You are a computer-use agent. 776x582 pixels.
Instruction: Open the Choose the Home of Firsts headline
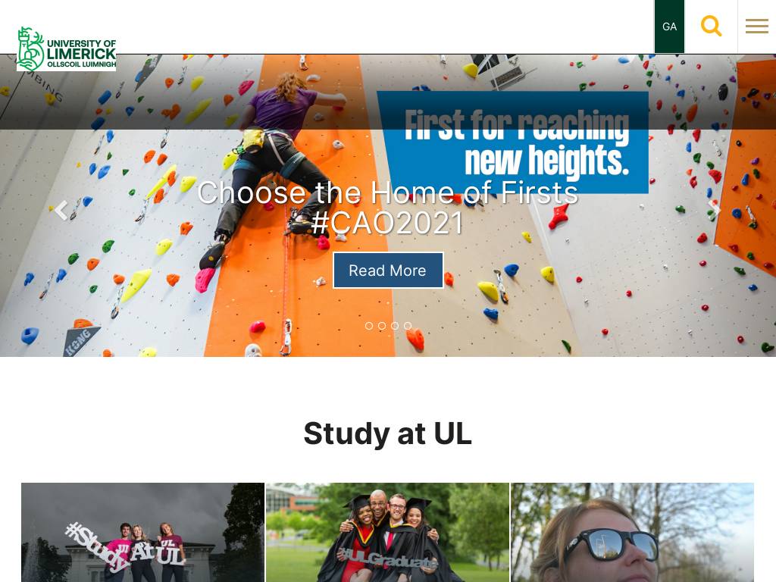[387, 192]
